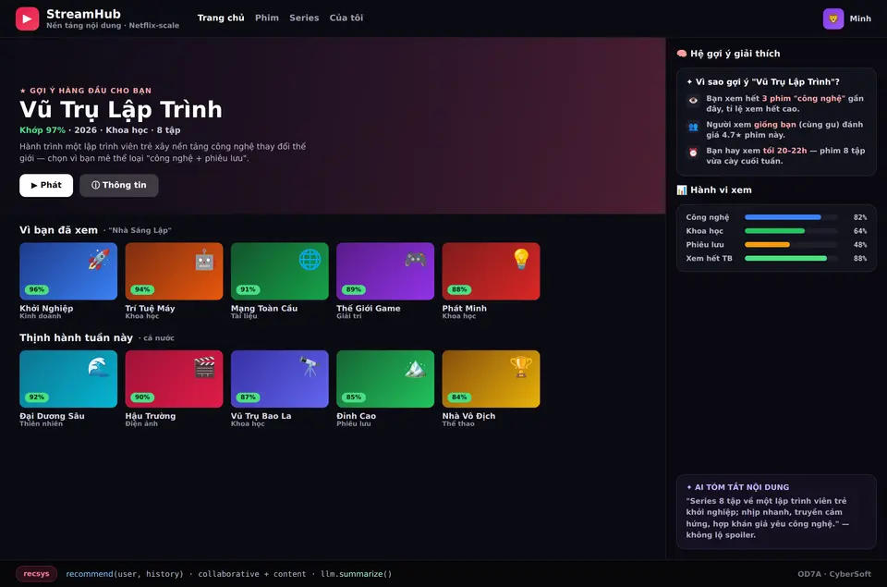The image size is (887, 587).
Task: Click the alarm clock icon beside viewing time reason
Action: (x=693, y=153)
